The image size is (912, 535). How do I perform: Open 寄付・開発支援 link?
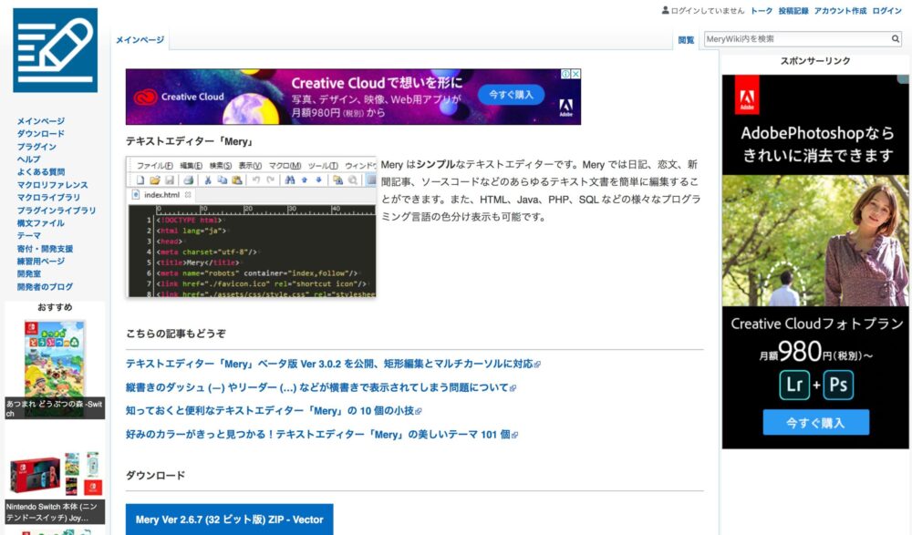45,249
